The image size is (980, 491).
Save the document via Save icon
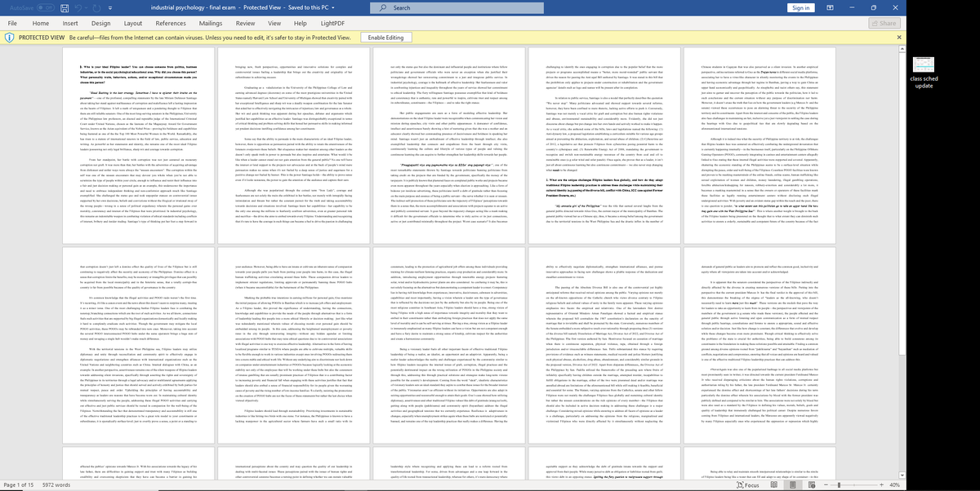(x=64, y=7)
